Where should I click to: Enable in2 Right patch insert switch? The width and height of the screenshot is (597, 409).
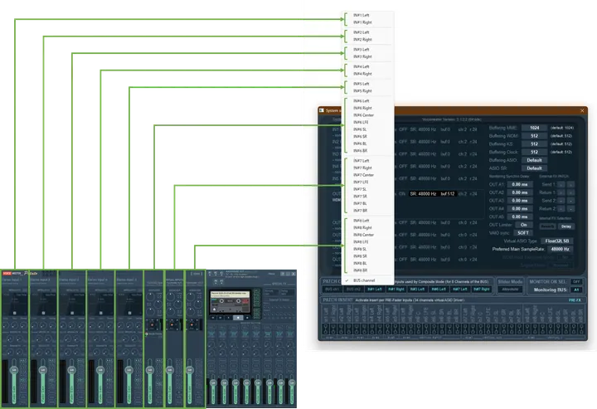coord(349,329)
